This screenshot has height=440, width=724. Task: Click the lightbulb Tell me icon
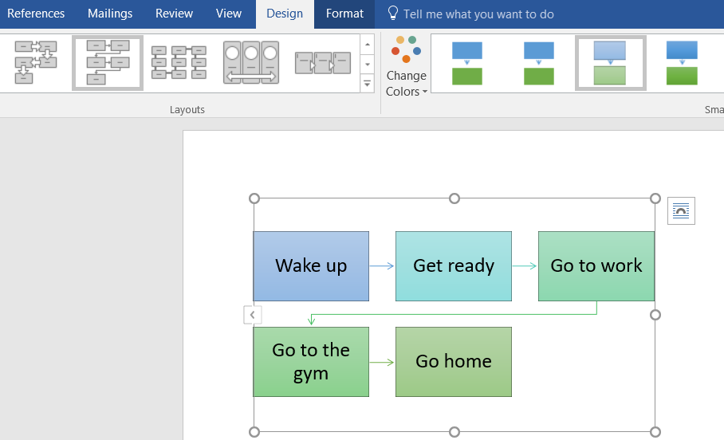[x=392, y=14]
